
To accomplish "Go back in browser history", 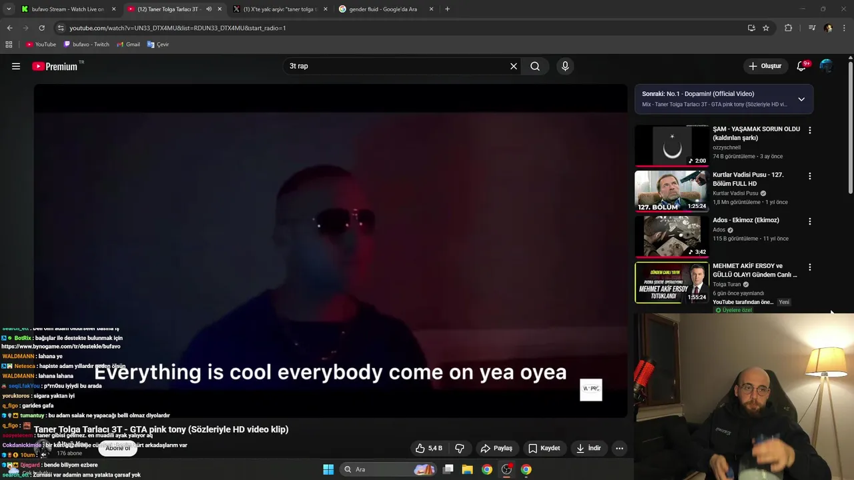I will pos(9,28).
